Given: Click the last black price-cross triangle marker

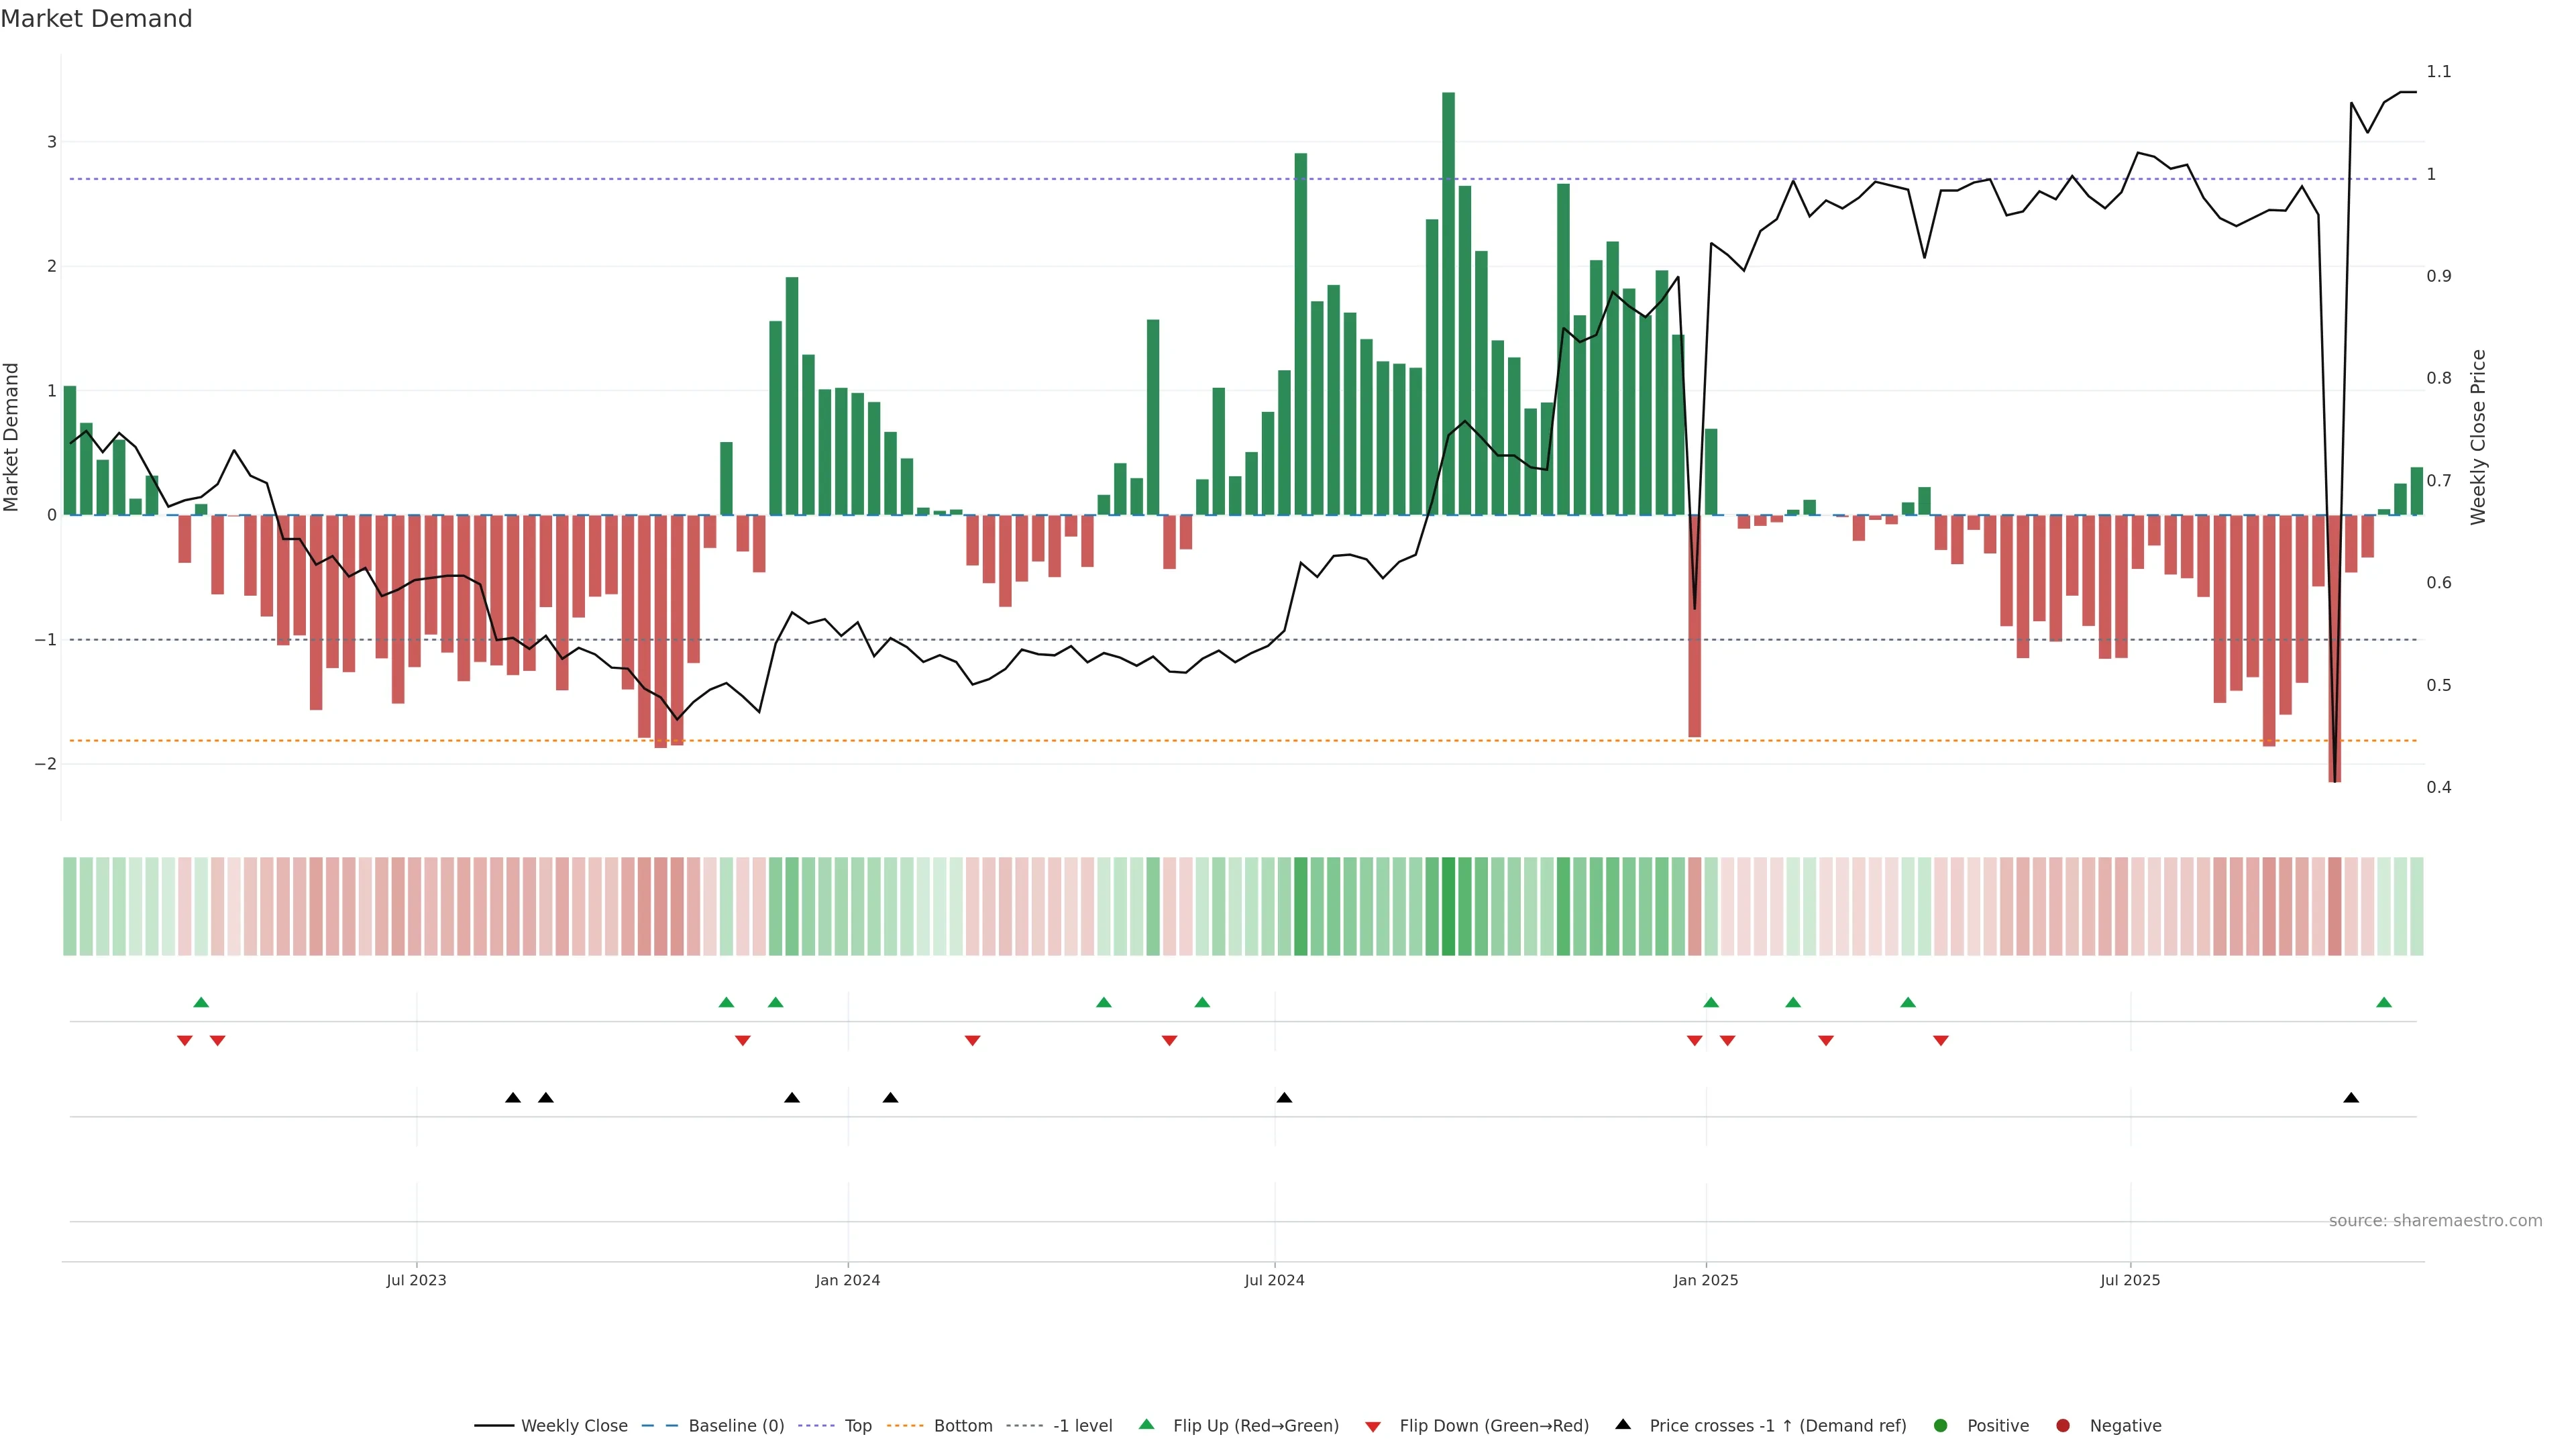Looking at the screenshot, I should pos(2351,1098).
